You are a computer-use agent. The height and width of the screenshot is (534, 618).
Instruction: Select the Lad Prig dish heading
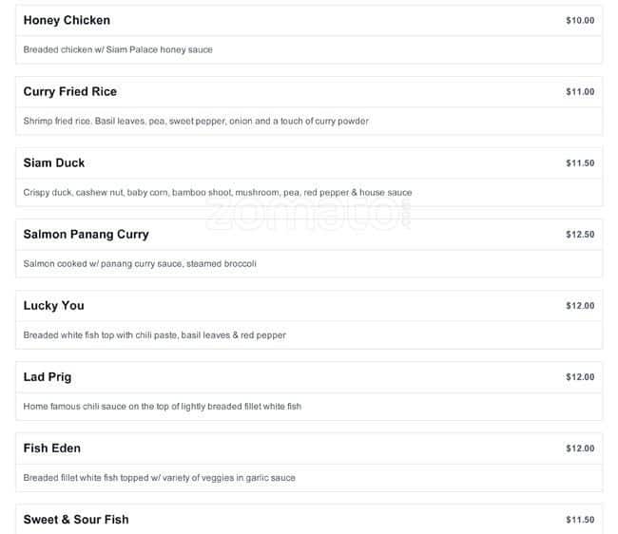point(48,376)
